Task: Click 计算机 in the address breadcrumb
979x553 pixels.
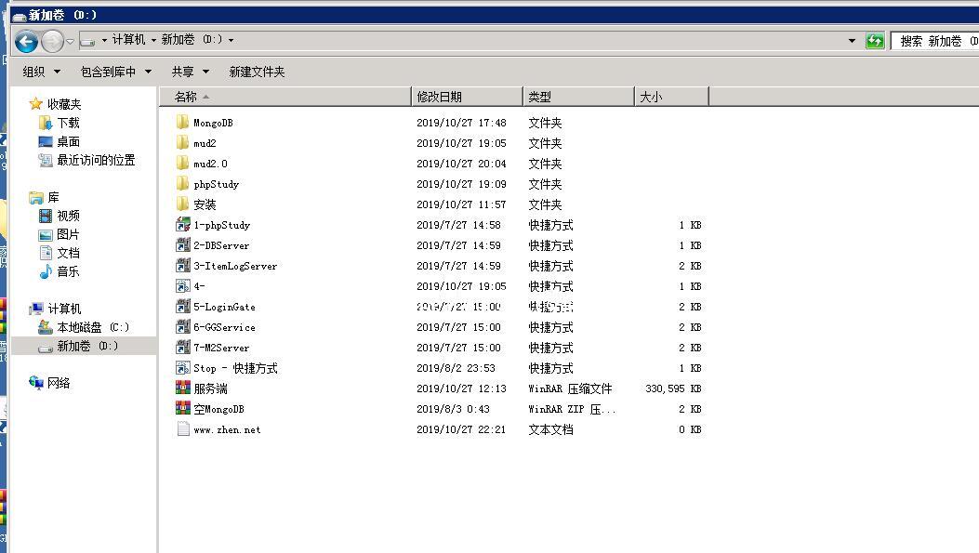Action: point(128,40)
